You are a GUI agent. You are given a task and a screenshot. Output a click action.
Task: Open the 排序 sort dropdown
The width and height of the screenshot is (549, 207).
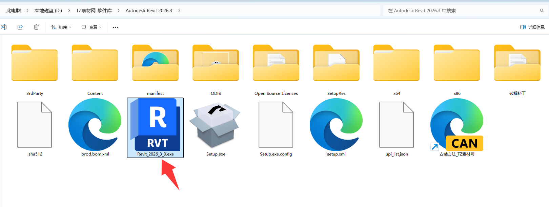coord(61,27)
